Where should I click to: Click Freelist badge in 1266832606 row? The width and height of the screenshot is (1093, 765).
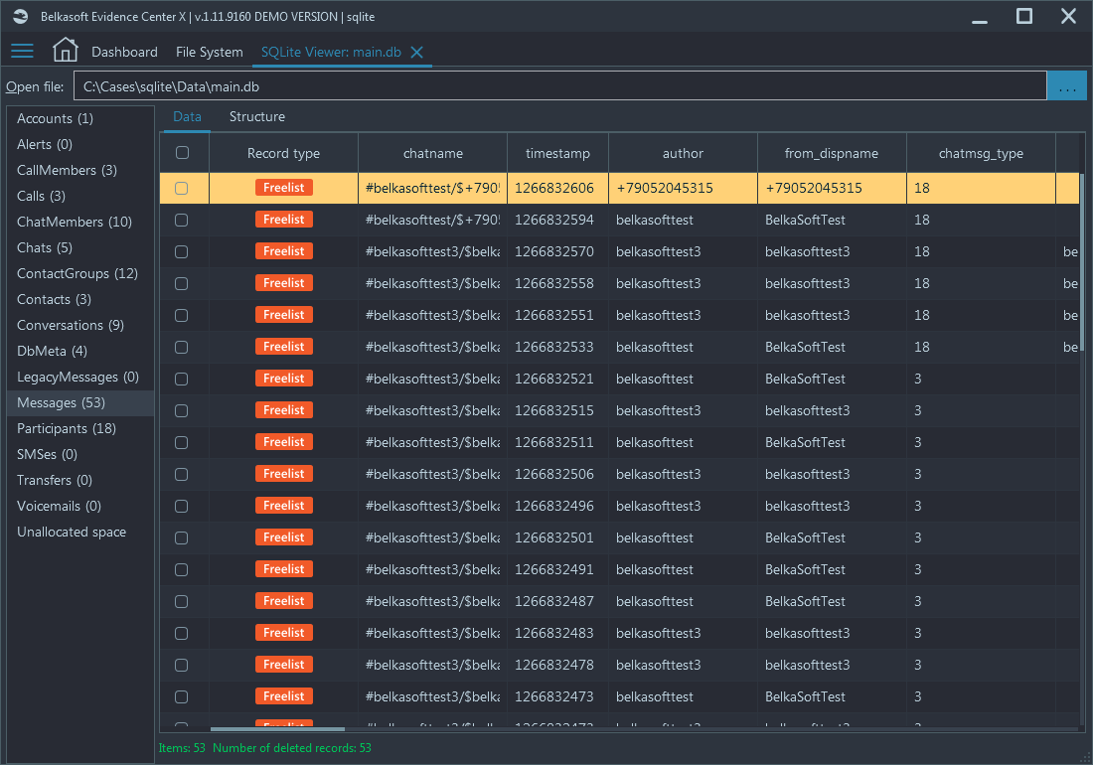[284, 188]
